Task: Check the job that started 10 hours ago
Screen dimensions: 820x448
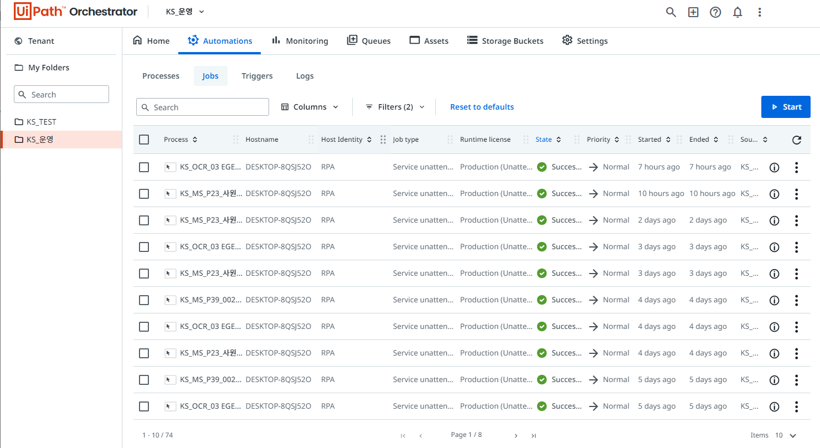Action: 144,194
